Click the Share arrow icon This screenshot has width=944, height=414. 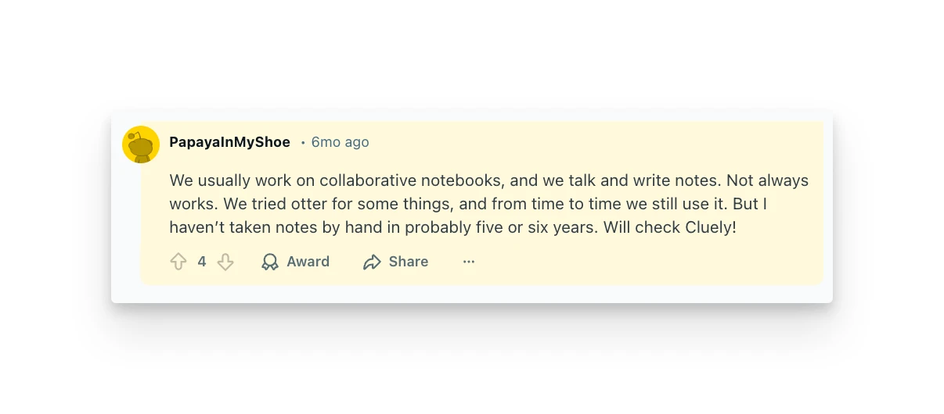372,262
